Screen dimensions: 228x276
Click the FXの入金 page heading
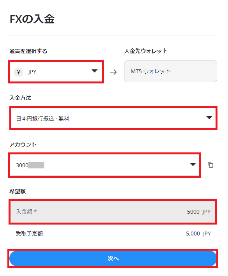(32, 19)
